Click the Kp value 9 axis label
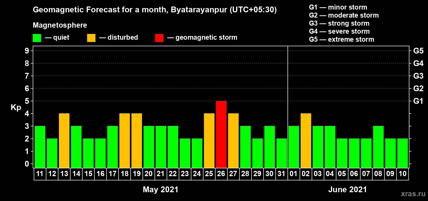 coord(27,51)
